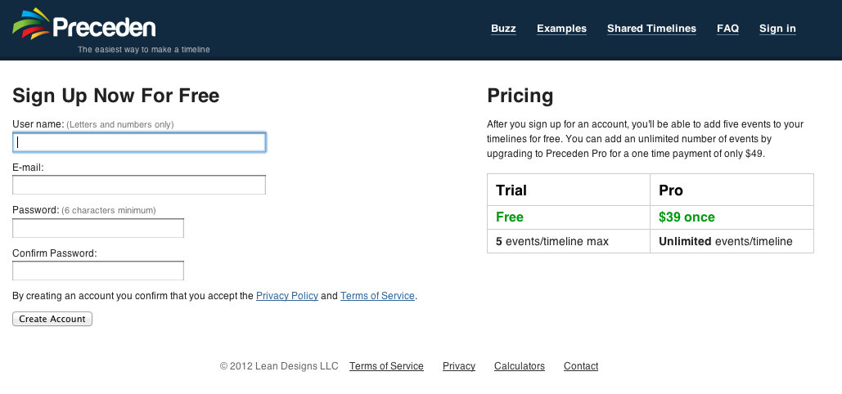Viewport: 842px width, 394px height.
Task: Open the Buzz page in navigation
Action: [503, 29]
